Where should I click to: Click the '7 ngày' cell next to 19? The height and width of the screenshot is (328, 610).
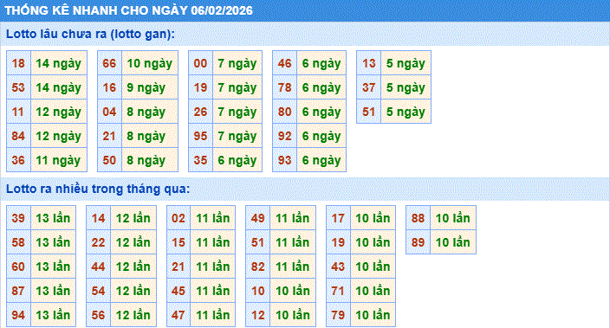pos(237,87)
